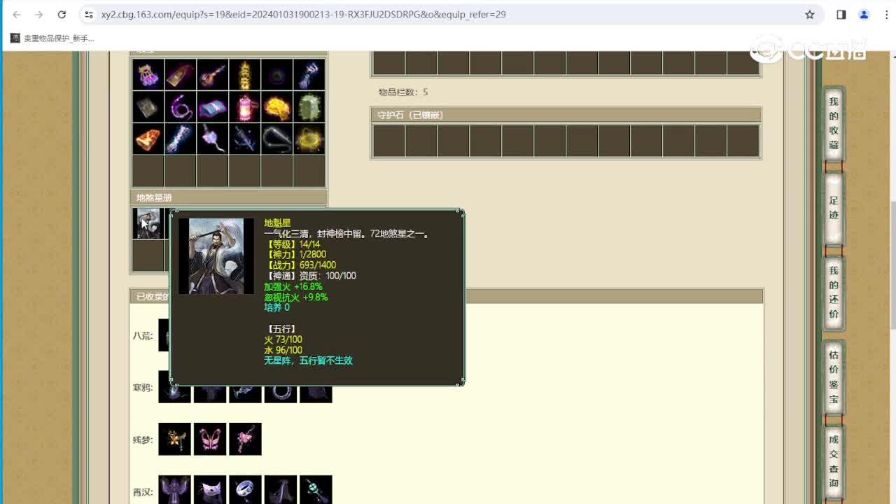
Task: Click the dark vortex ring item
Action: (x=276, y=74)
